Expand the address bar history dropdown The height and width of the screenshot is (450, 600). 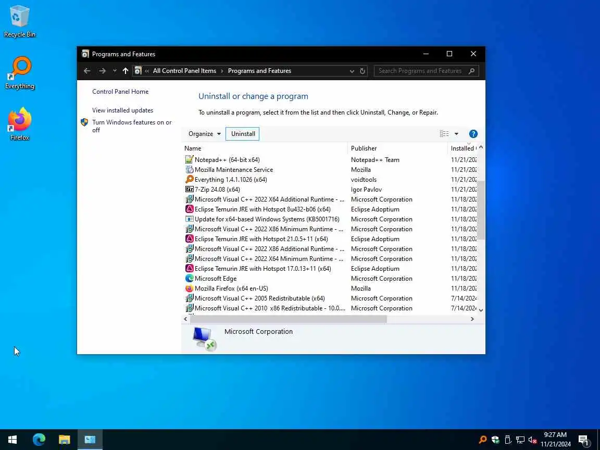point(352,71)
